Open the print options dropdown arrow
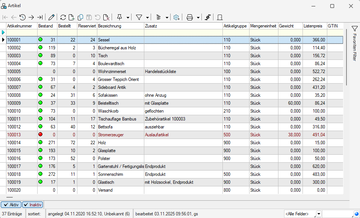Viewport: 360px width, 218px height. pyautogui.click(x=198, y=17)
